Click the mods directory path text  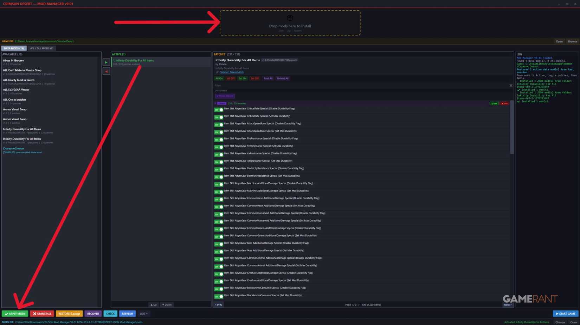point(79,322)
